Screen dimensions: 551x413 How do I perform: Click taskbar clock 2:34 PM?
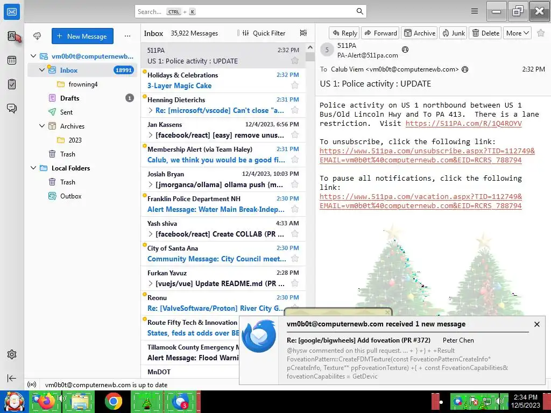pyautogui.click(x=525, y=401)
